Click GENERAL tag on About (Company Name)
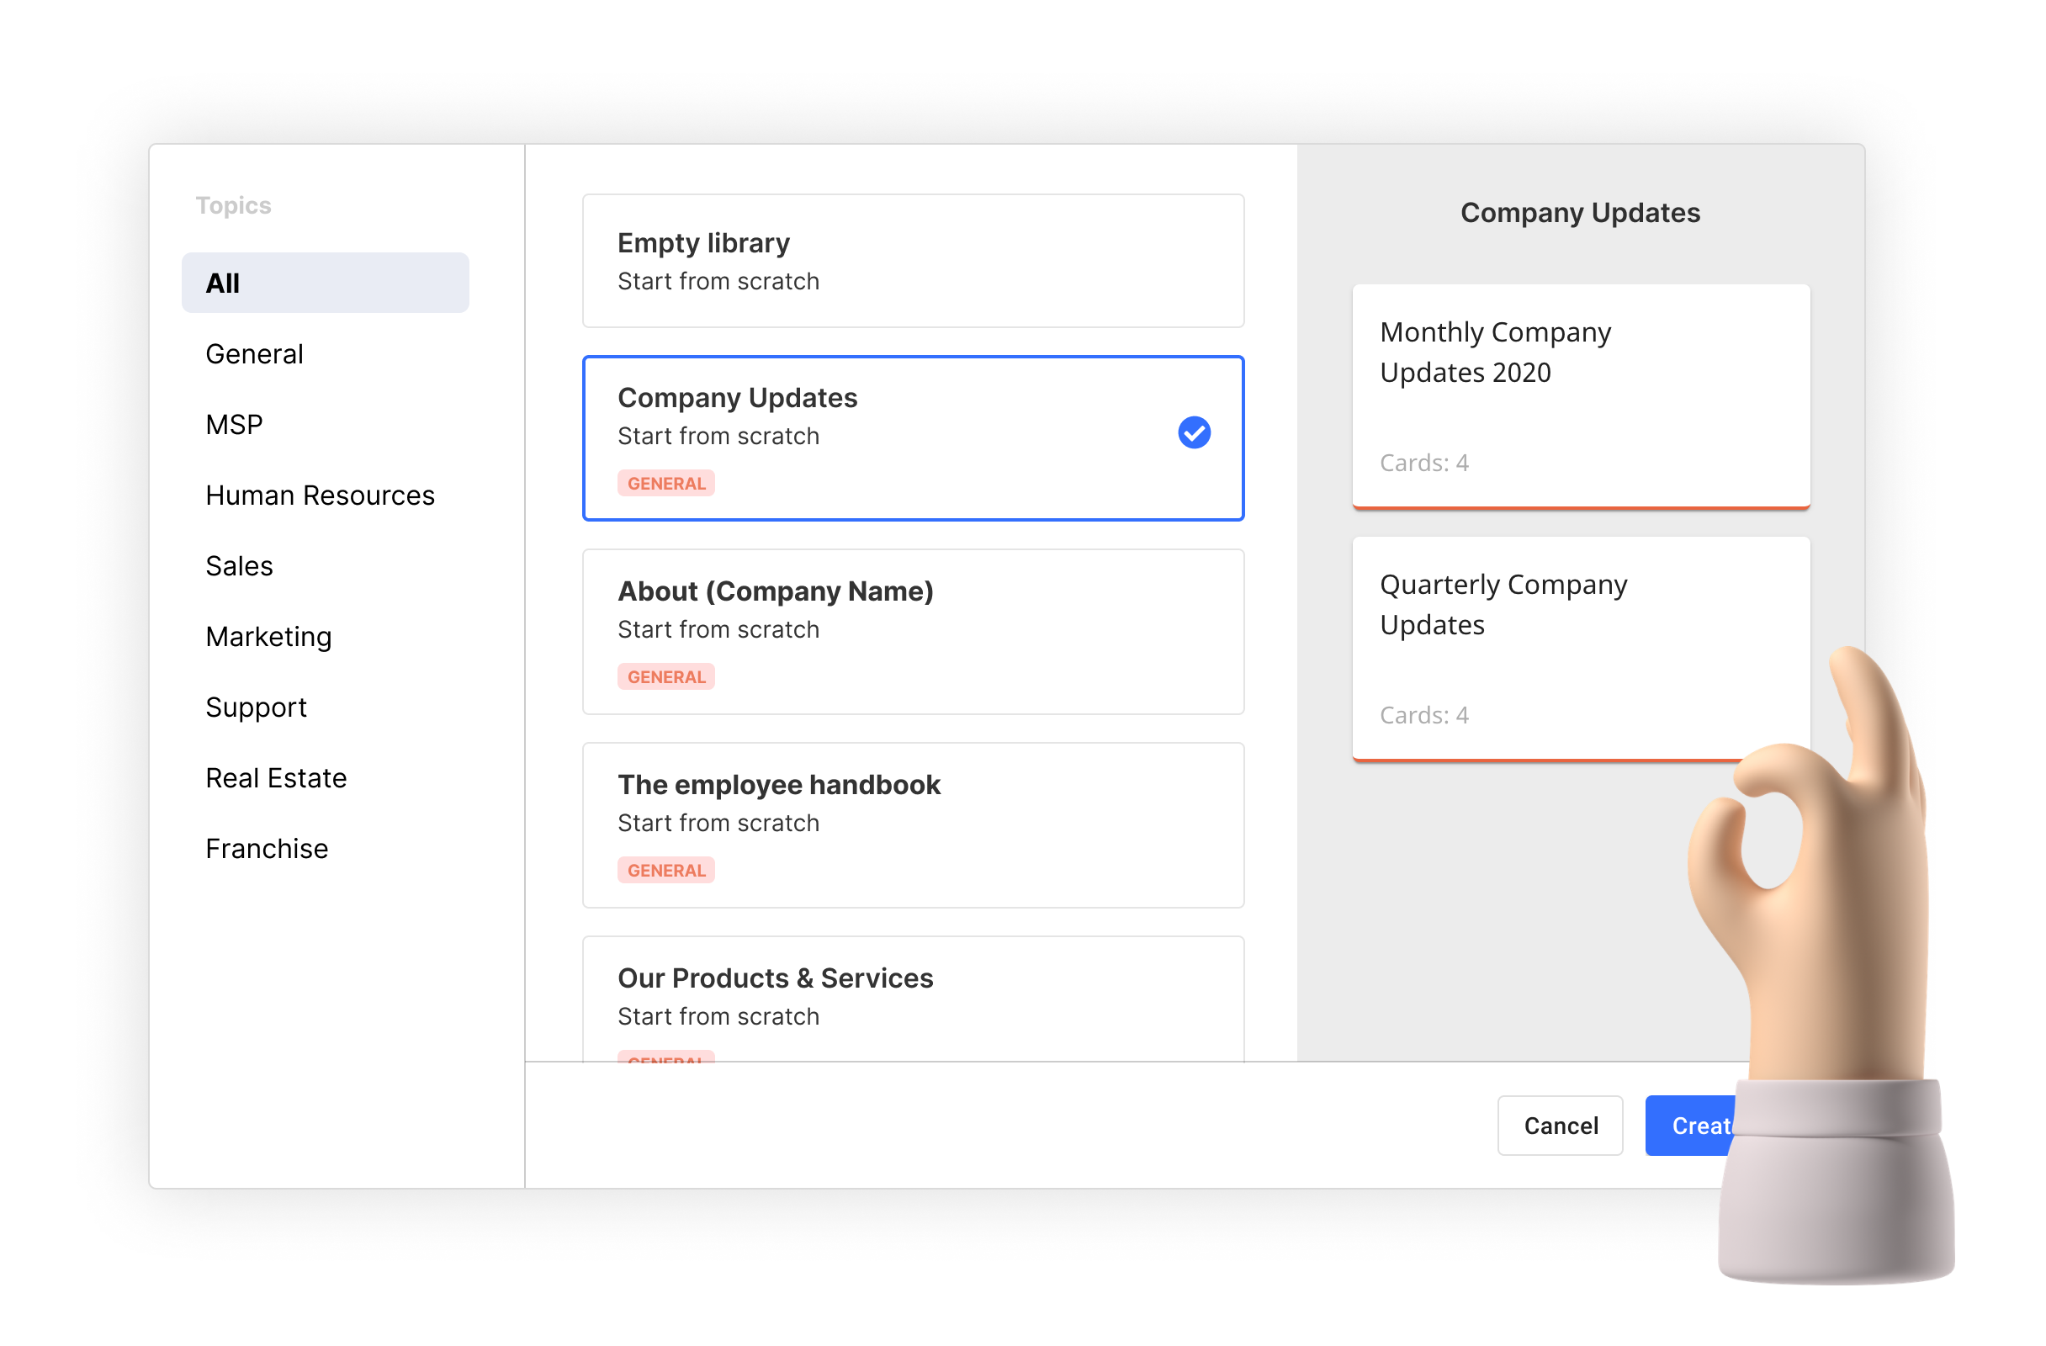Screen dimensions: 2046x1346 click(666, 676)
